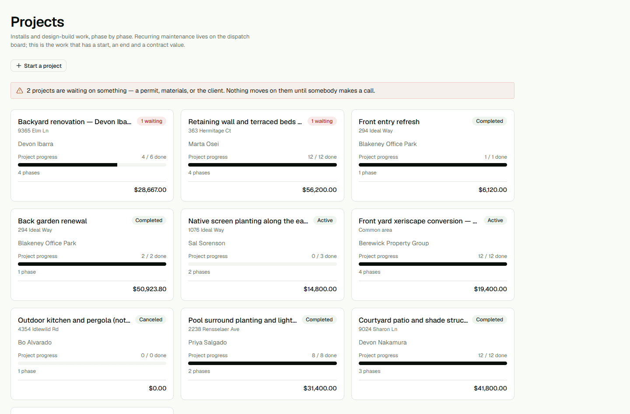Viewport: 630px width, 414px height.
Task: Open the Front entry refresh project title
Action: click(389, 122)
